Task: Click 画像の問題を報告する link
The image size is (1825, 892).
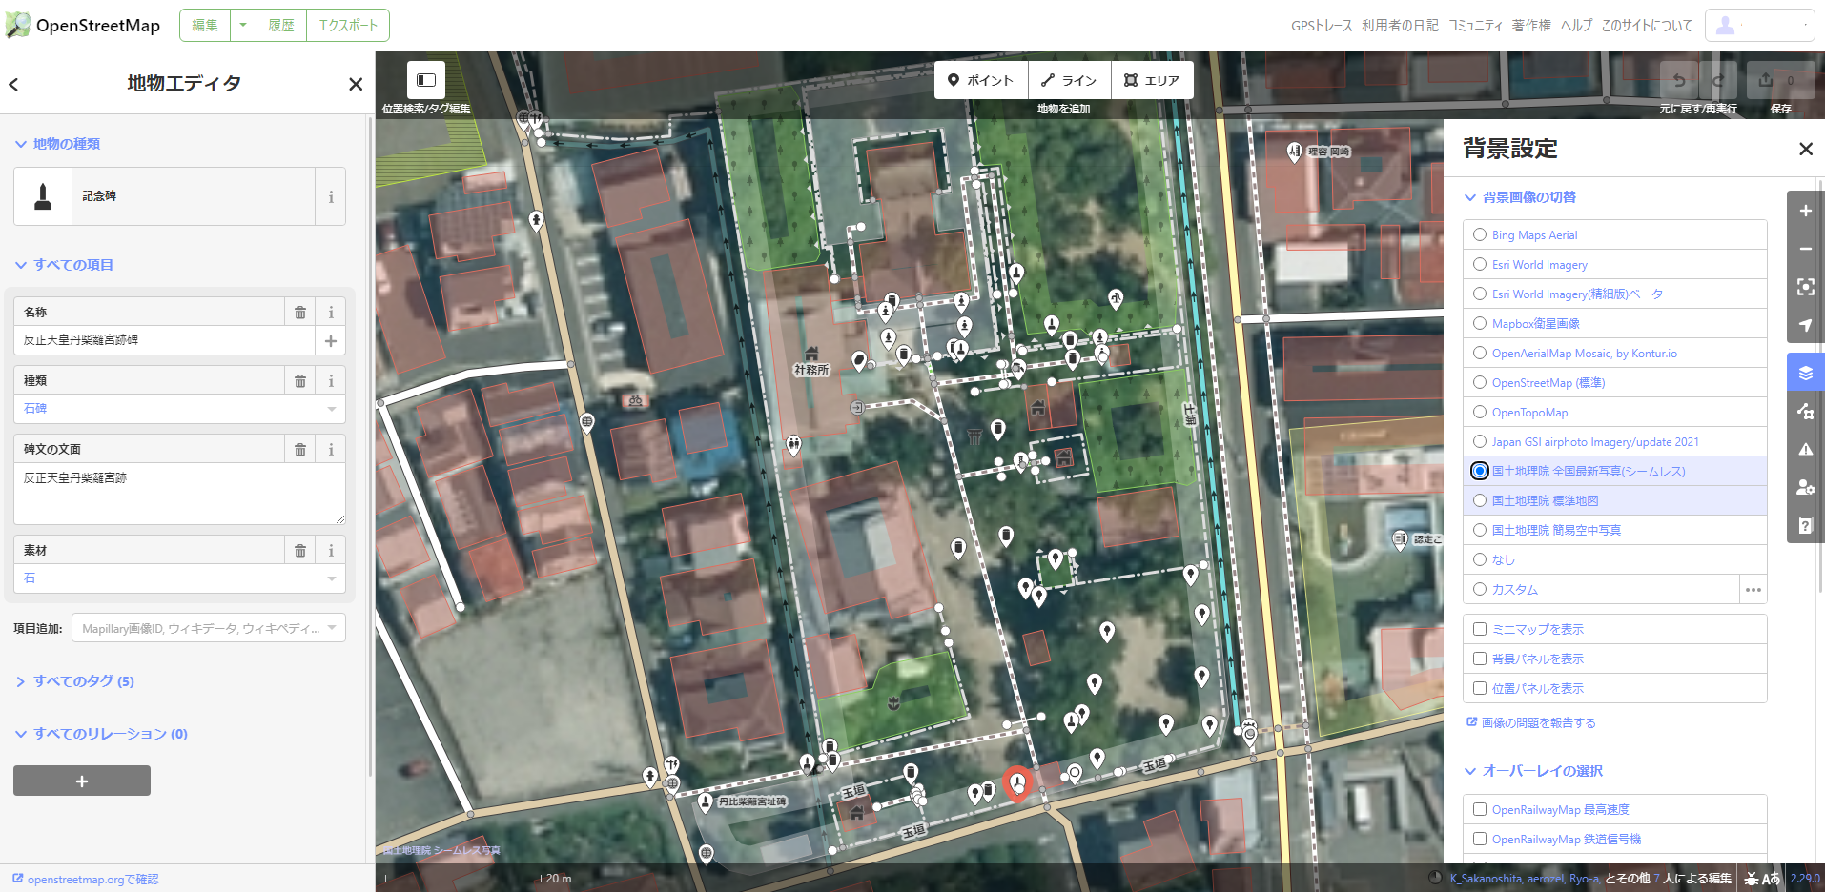Action: coord(1537,723)
